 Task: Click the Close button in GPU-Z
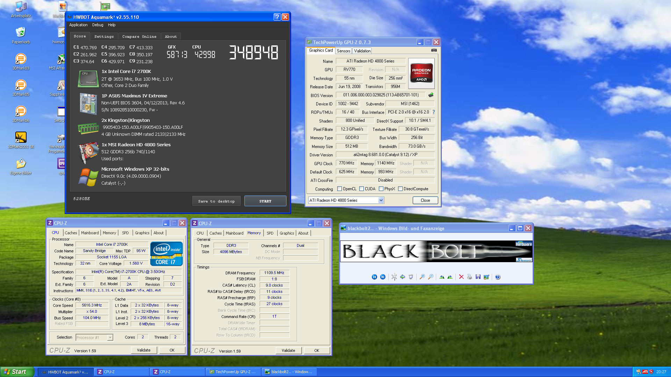point(425,200)
